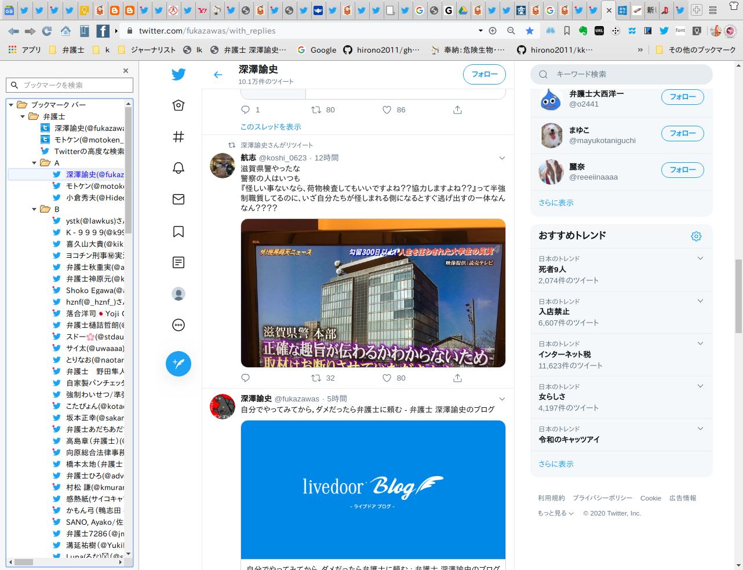Open 利用規約 footer link
The width and height of the screenshot is (743, 570).
(551, 498)
